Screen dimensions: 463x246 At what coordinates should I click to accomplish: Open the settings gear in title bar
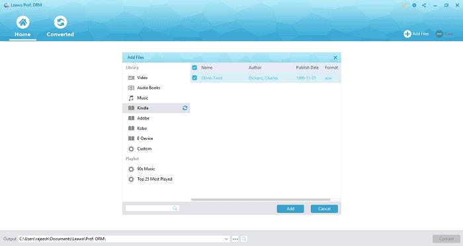point(414,5)
